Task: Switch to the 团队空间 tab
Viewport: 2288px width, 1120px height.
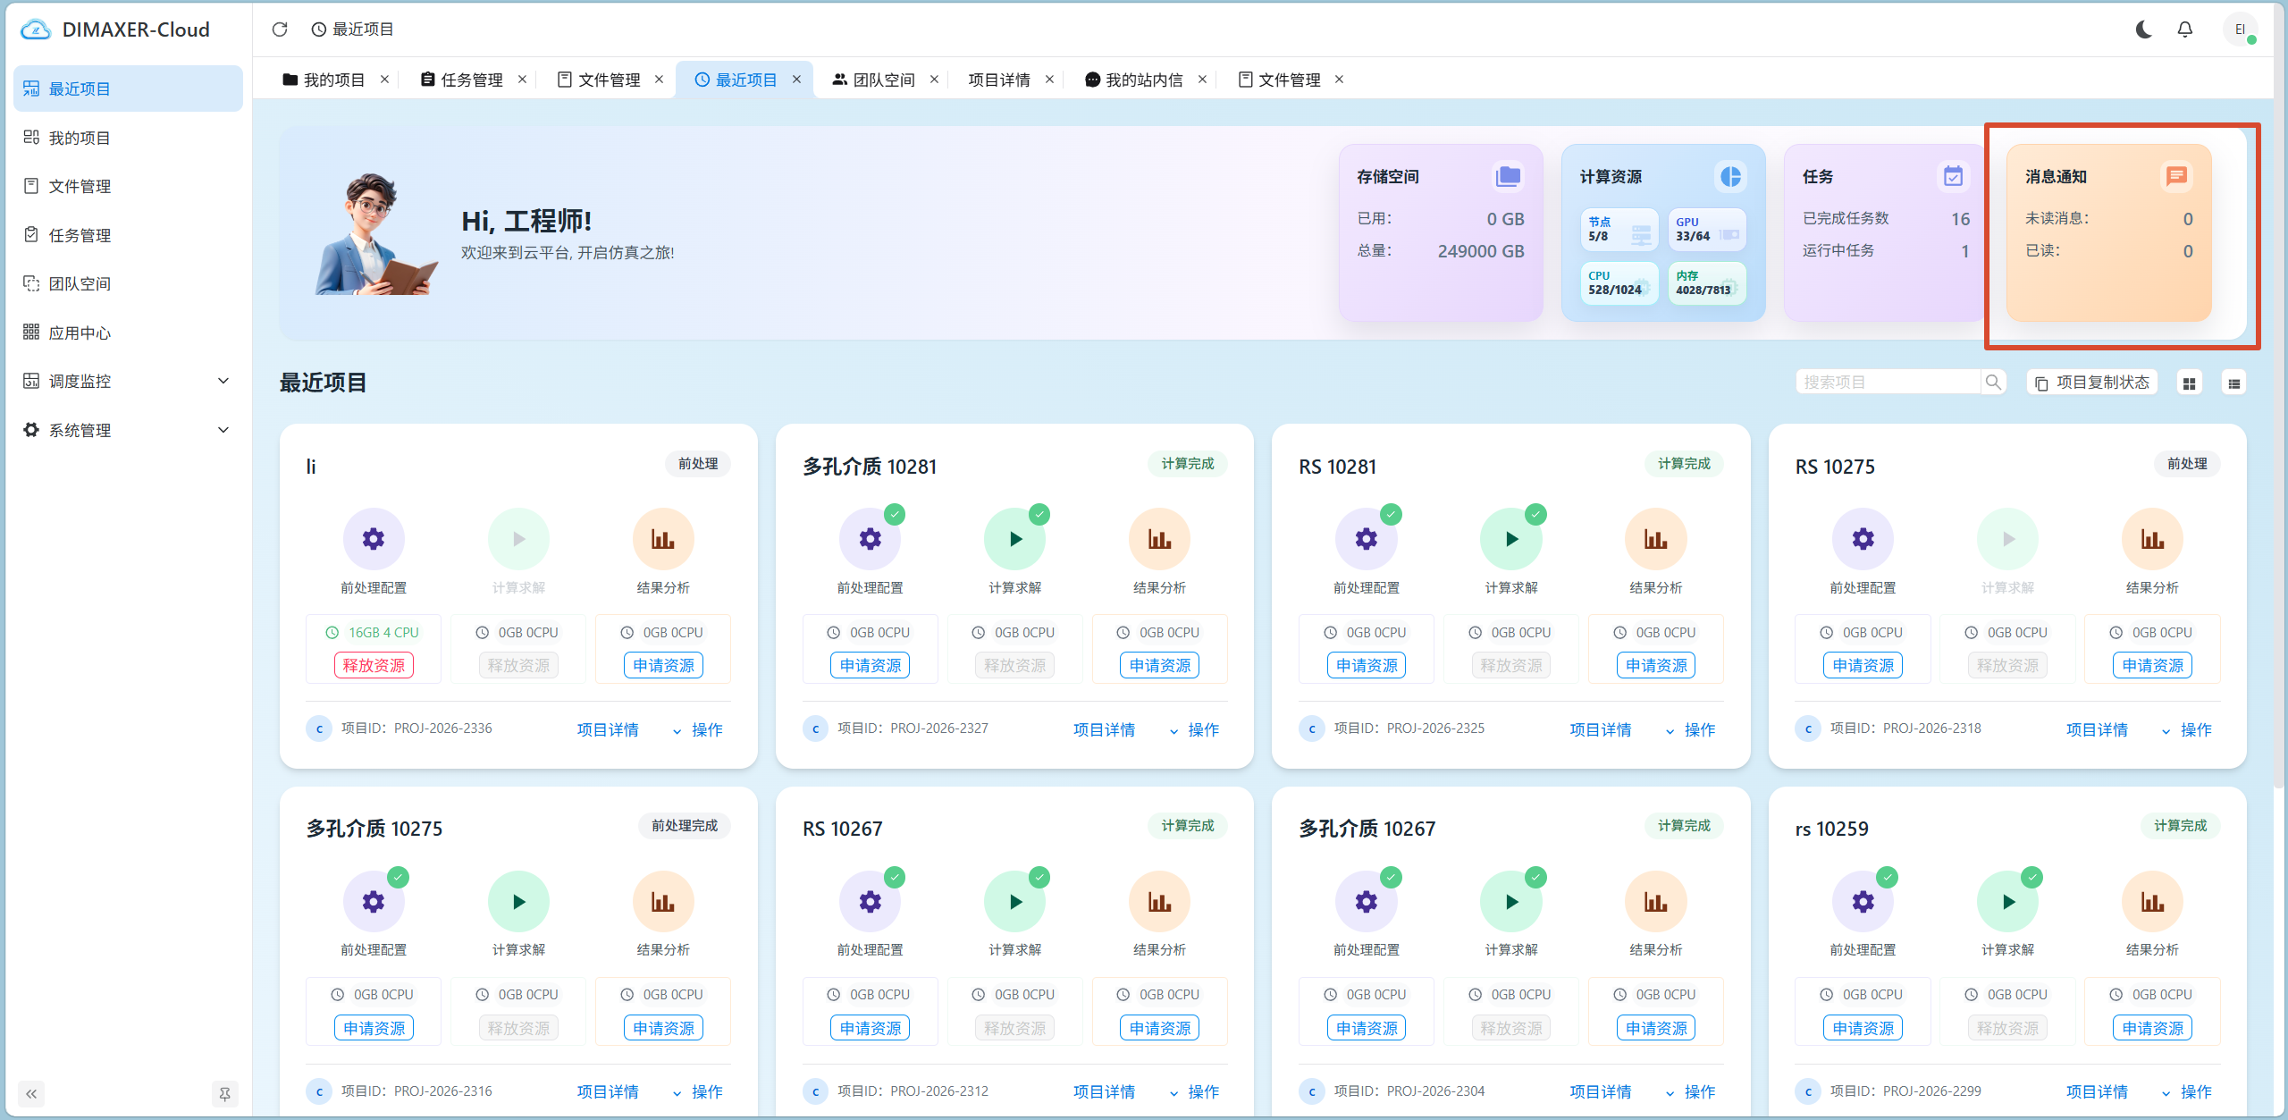Action: (x=874, y=80)
